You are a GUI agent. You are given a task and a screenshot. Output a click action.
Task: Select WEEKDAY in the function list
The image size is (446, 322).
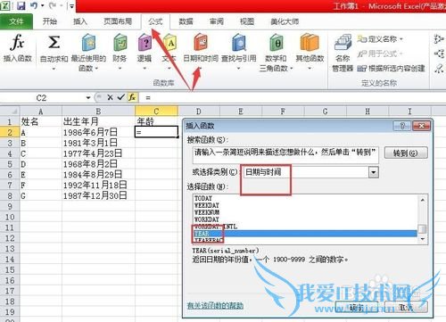tap(305, 205)
